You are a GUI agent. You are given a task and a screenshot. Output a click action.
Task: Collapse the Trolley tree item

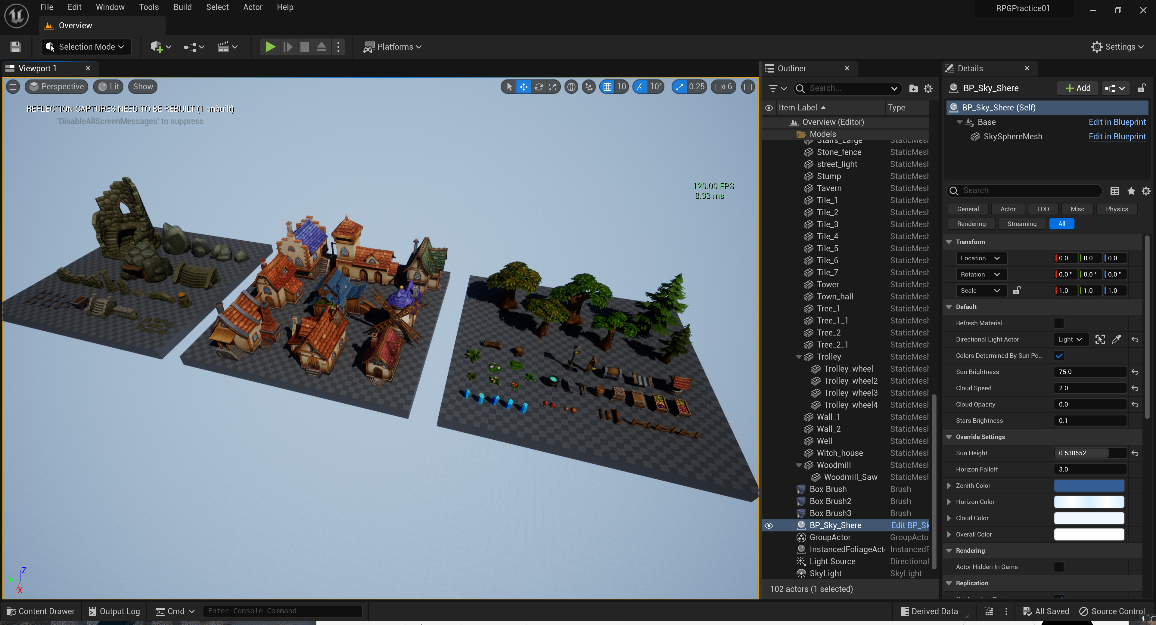(x=799, y=357)
